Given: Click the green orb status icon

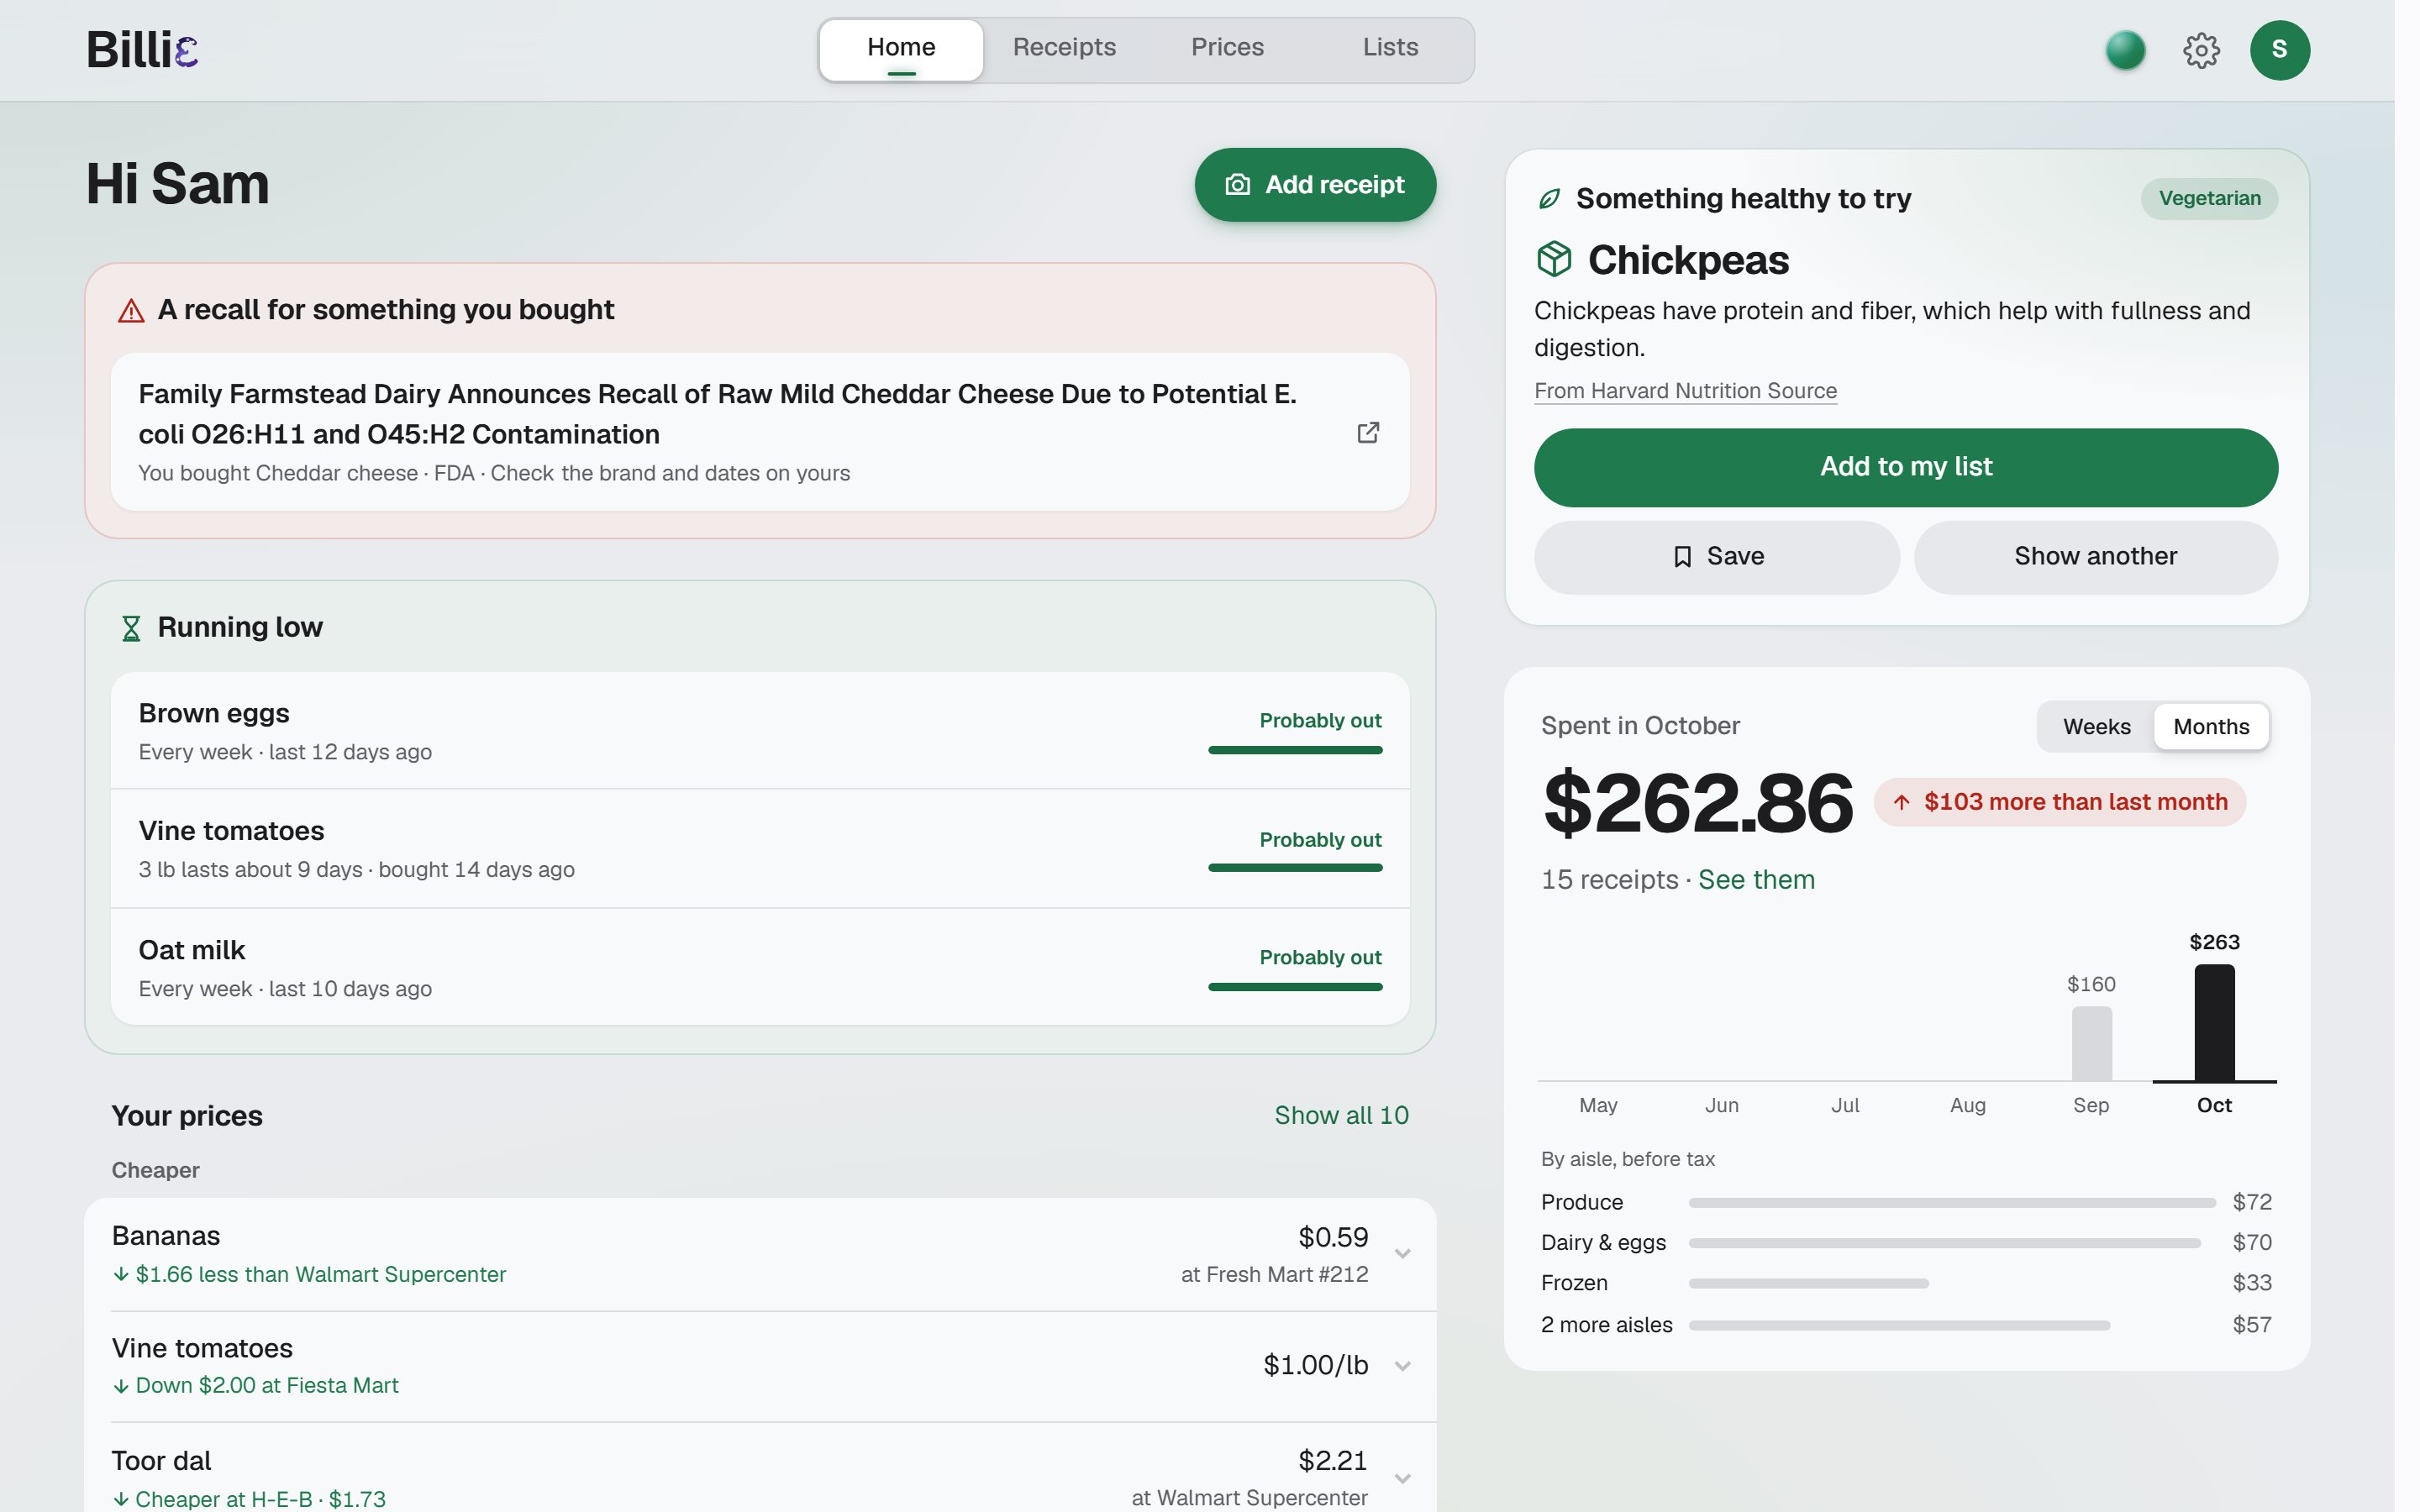Looking at the screenshot, I should (x=2125, y=50).
